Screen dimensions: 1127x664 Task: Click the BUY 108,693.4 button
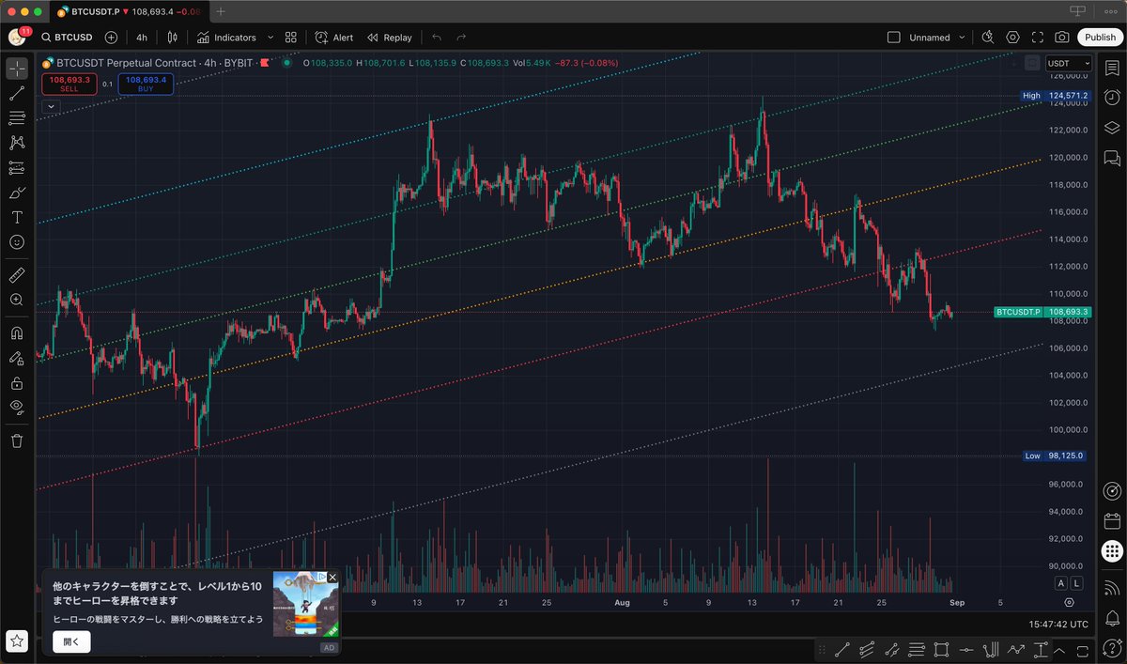(x=146, y=84)
